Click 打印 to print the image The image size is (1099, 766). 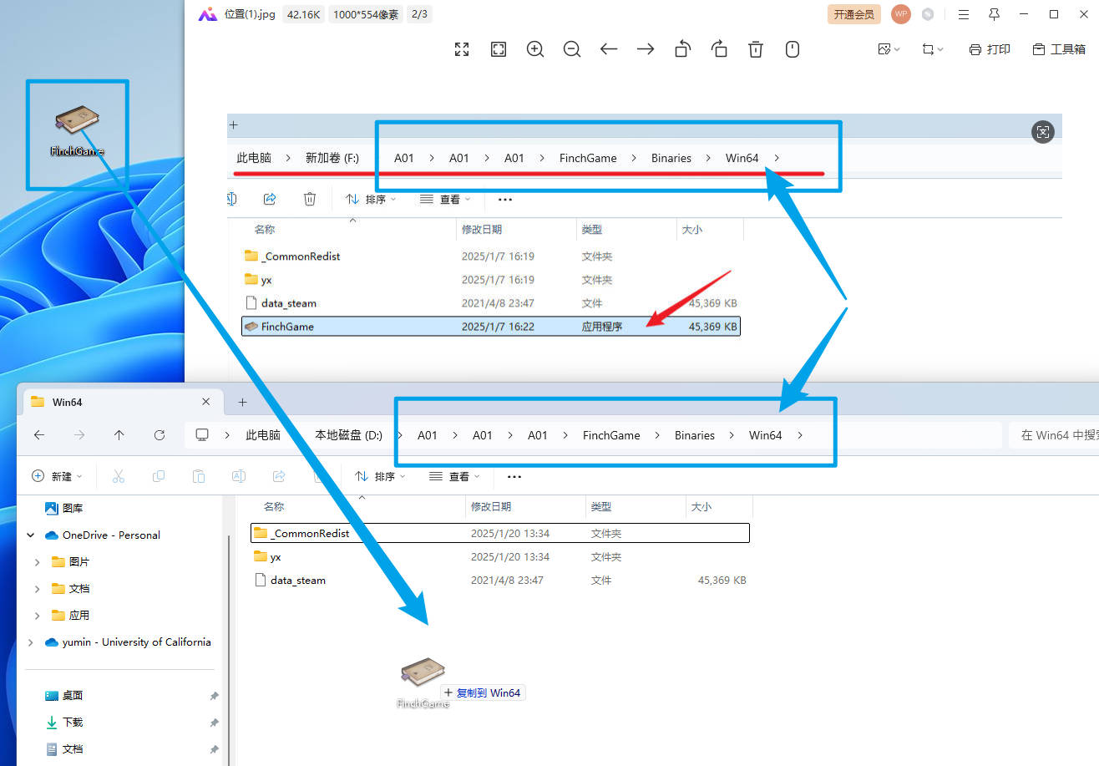tap(990, 49)
